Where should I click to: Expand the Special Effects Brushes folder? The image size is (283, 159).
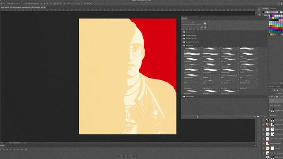[x=182, y=42]
